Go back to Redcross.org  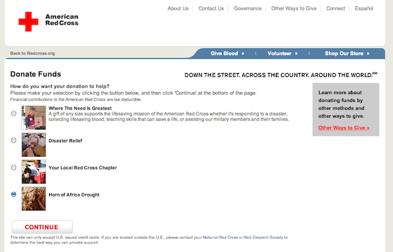click(x=32, y=53)
